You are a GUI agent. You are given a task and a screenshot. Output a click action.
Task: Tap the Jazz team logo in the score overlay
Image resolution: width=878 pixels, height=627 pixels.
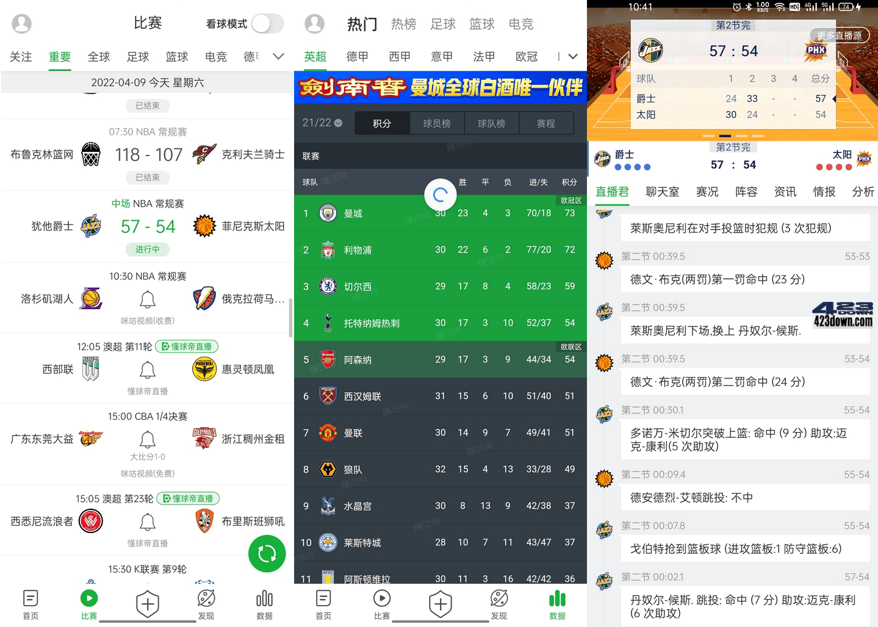[x=650, y=51]
